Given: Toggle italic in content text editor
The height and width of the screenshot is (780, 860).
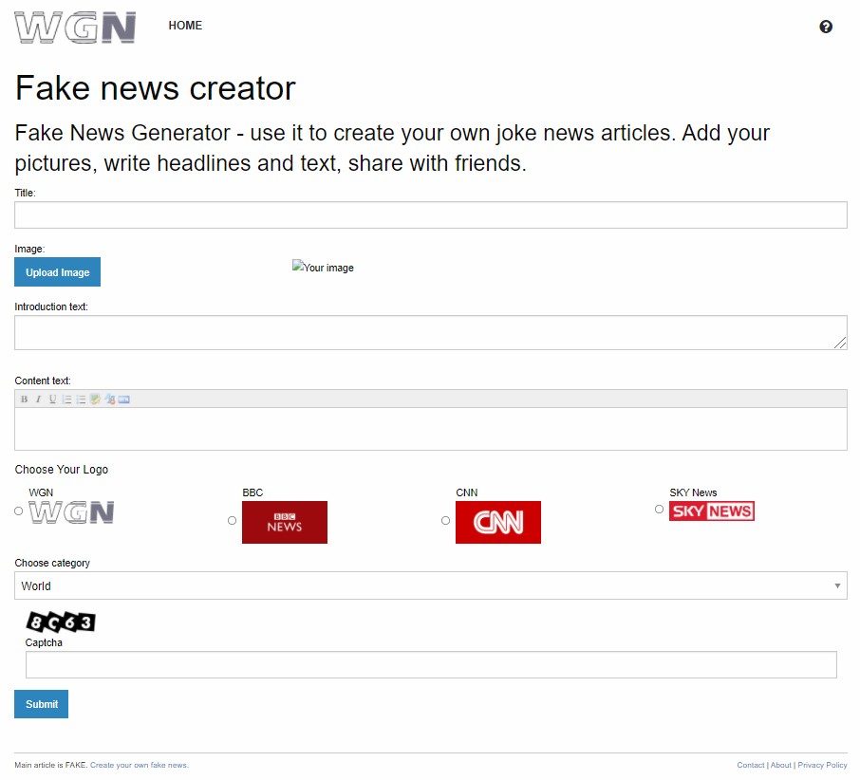Looking at the screenshot, I should click(x=38, y=399).
